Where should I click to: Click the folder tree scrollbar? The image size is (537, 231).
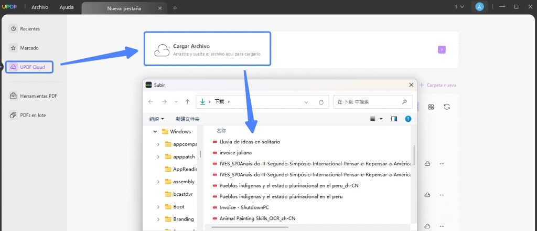200,154
